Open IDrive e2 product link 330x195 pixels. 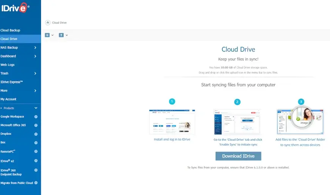(x=7, y=161)
